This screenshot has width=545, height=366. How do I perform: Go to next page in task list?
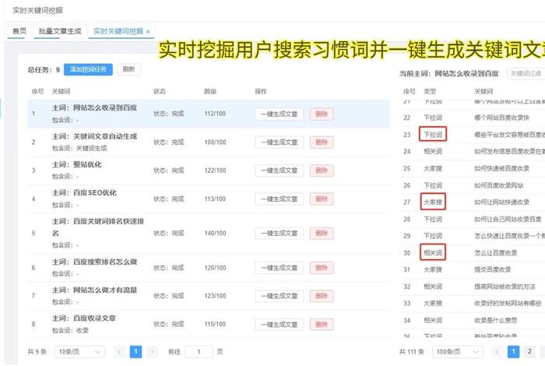pos(152,352)
